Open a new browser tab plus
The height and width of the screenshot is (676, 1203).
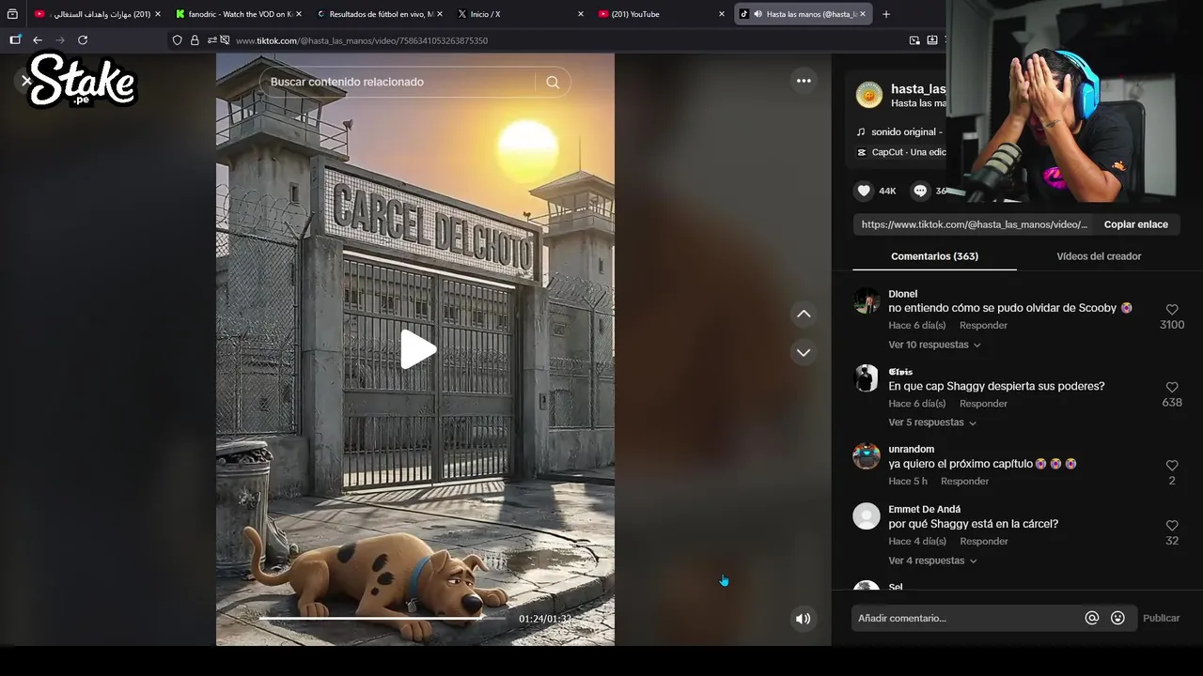[885, 14]
